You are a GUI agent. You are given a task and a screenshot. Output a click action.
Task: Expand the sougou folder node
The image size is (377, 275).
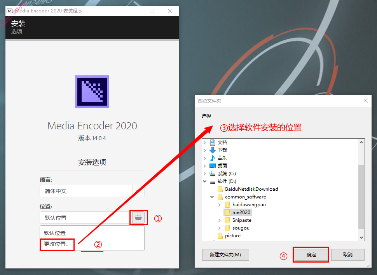pyautogui.click(x=219, y=228)
